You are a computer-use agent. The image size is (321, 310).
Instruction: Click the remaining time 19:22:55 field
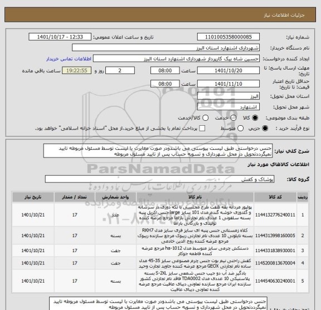coord(77,71)
